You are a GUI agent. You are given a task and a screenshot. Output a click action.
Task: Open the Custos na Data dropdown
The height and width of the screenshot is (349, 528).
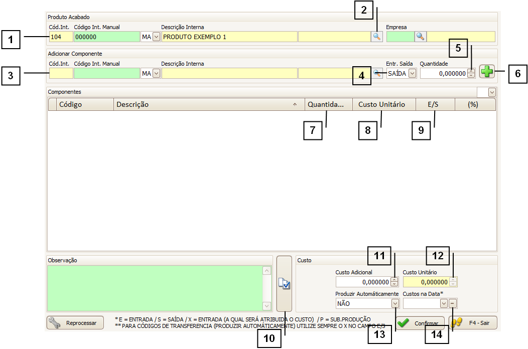[443, 303]
